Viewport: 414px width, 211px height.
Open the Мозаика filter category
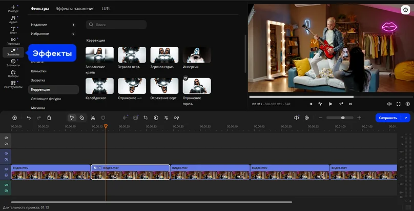pyautogui.click(x=53, y=108)
